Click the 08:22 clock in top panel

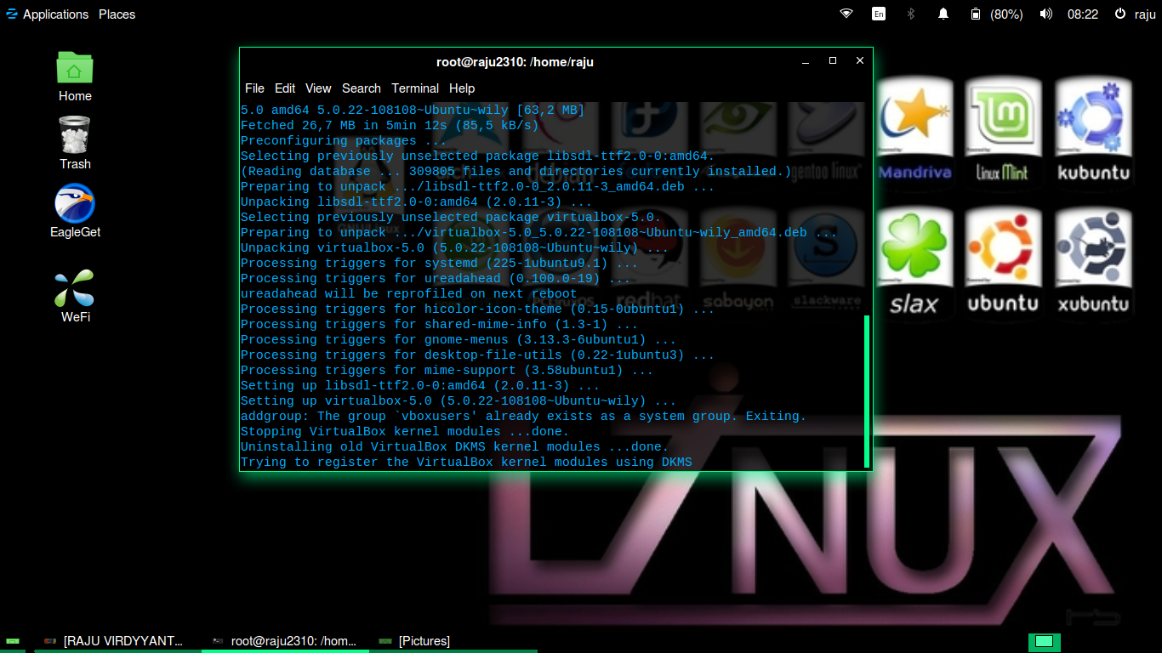click(1083, 14)
